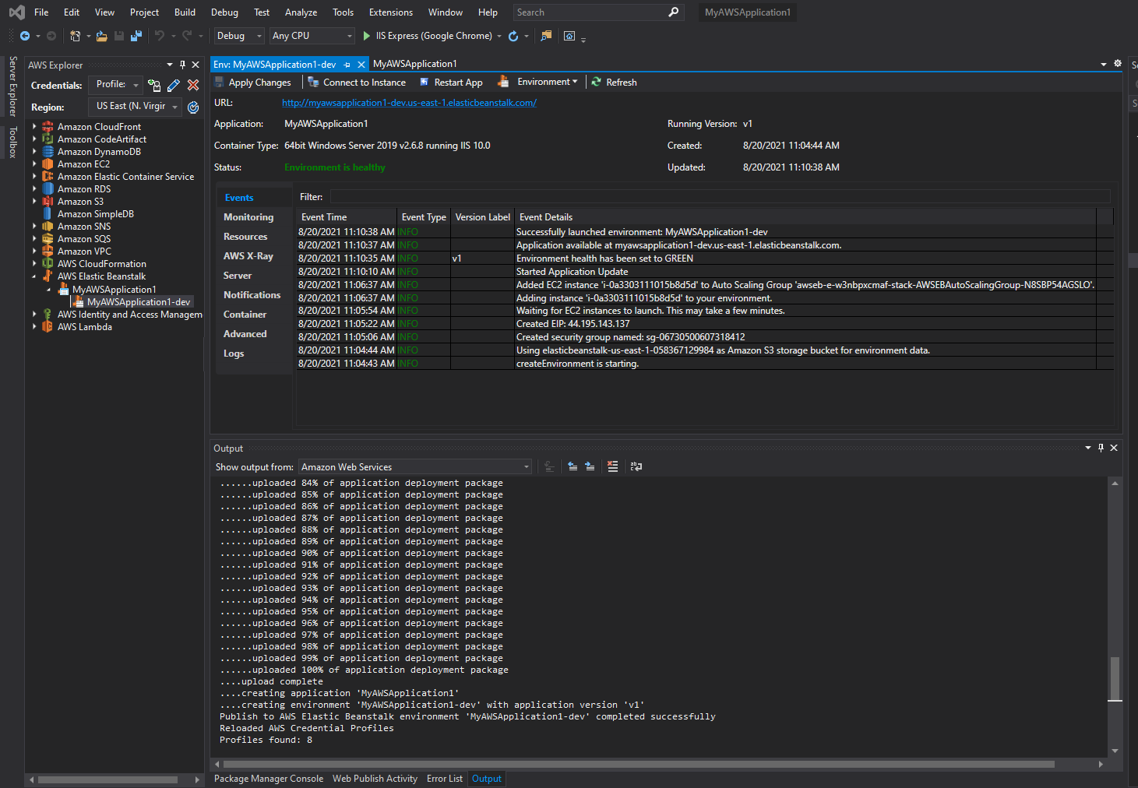The width and height of the screenshot is (1138, 788).
Task: Click the Visual Studio logo icon
Action: [16, 12]
